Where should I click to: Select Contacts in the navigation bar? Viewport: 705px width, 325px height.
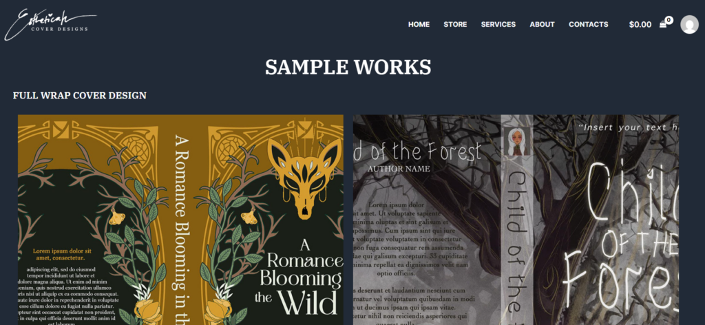click(588, 24)
